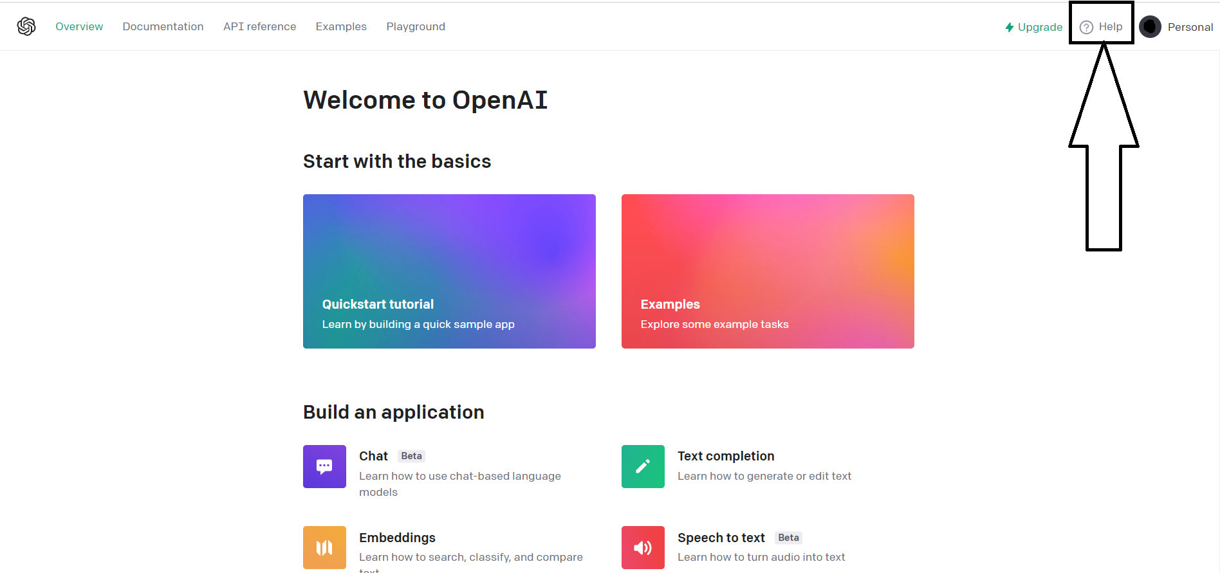Click the purple Chat icon
The image size is (1220, 573).
tap(324, 466)
